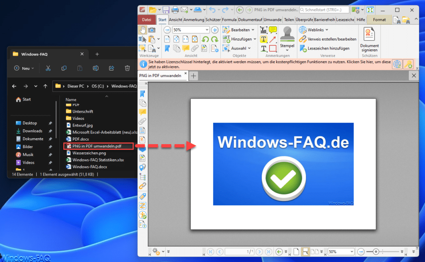Click Verweis erstellen/bearbeiten
Image resolution: width=425 pixels, height=262 pixels.
coord(328,39)
